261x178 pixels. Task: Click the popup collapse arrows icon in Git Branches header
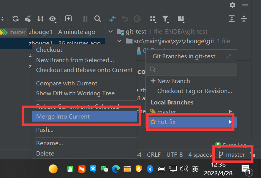point(229,56)
